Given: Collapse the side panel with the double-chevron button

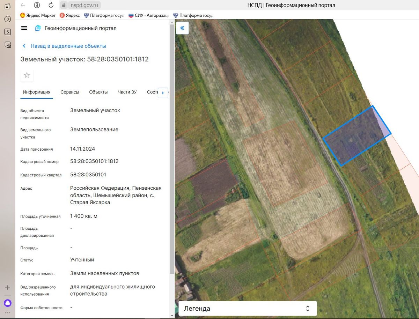Looking at the screenshot, I should click(x=182, y=28).
